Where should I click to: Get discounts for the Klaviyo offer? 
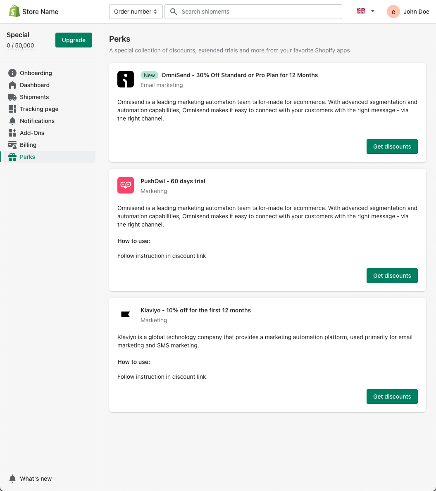pyautogui.click(x=392, y=397)
